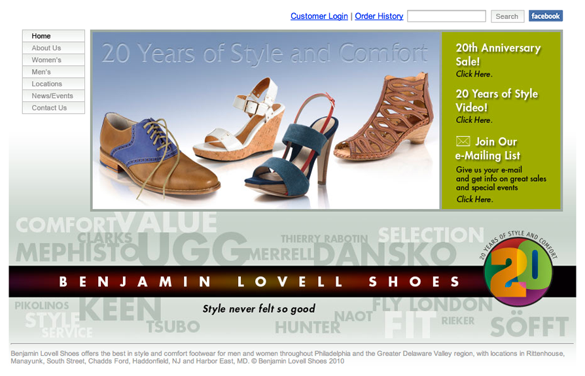Image resolution: width=585 pixels, height=376 pixels.
Task: Focus the search text field
Action: click(446, 16)
